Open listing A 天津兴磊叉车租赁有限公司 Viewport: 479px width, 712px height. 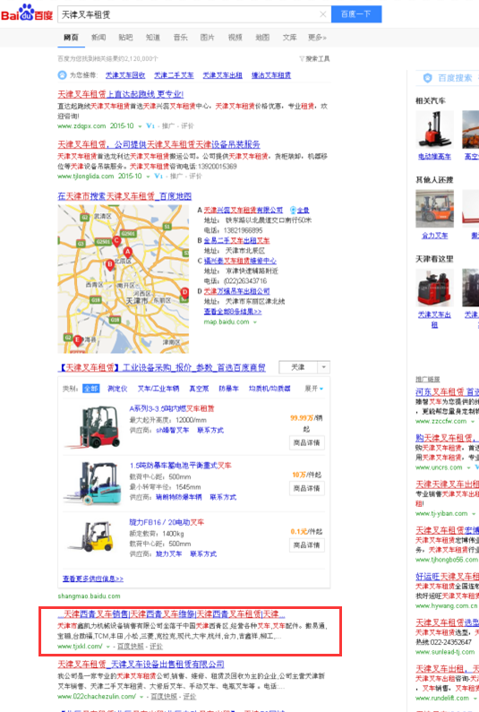tap(244, 210)
